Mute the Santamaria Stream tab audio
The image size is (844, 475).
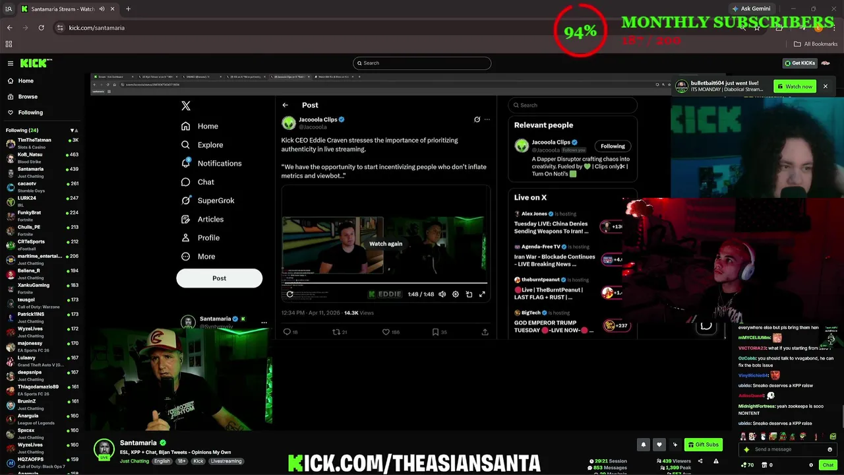coord(102,9)
